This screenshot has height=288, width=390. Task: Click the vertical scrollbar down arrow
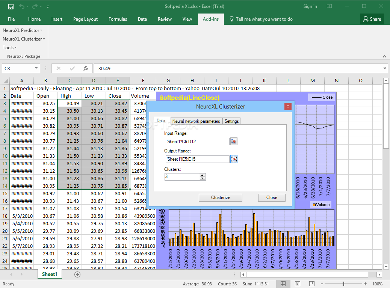click(x=386, y=267)
